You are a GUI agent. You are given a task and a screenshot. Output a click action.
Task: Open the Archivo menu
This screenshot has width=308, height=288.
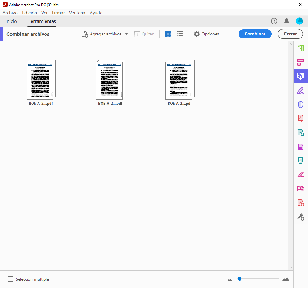tap(10, 13)
